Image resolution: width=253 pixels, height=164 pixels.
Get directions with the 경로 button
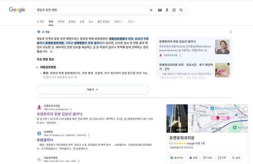coord(193,158)
